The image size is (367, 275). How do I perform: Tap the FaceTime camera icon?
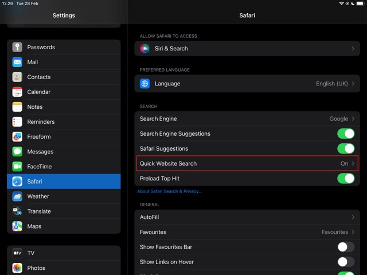pyautogui.click(x=17, y=167)
